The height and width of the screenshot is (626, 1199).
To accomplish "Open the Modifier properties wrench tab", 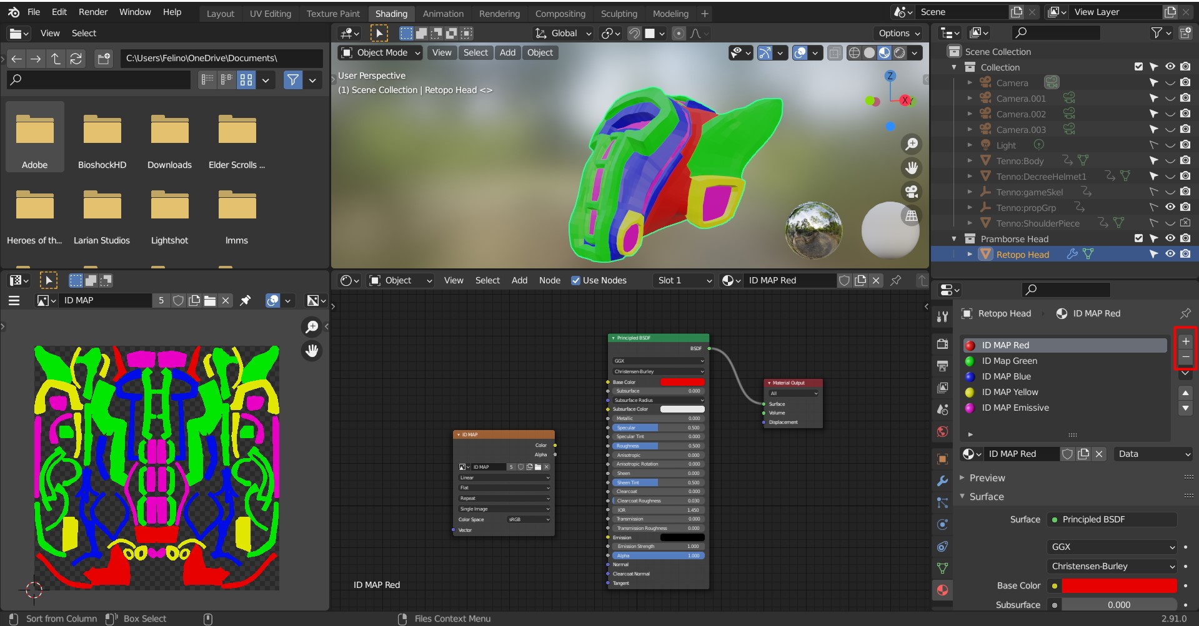I will [x=942, y=481].
